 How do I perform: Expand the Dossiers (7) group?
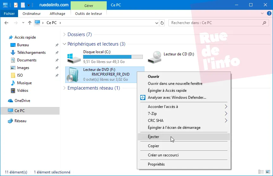coord(64,35)
